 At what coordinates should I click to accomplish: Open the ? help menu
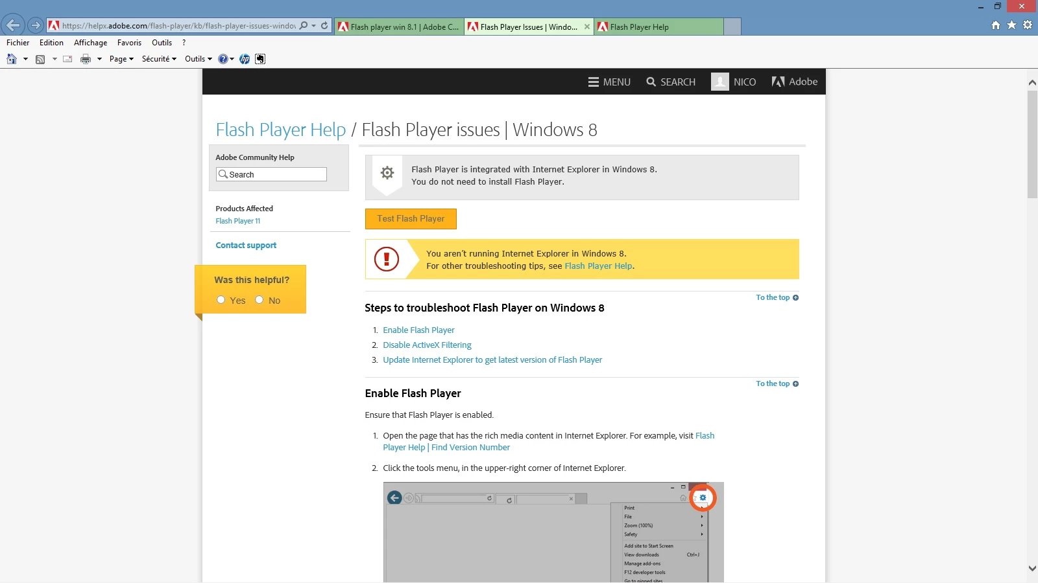(184, 43)
